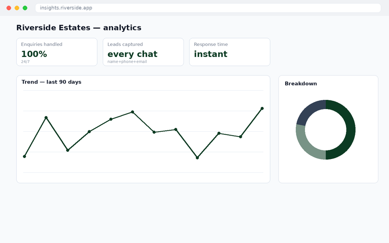The image size is (389, 243).
Task: Select the Response time instant card
Action: point(230,52)
